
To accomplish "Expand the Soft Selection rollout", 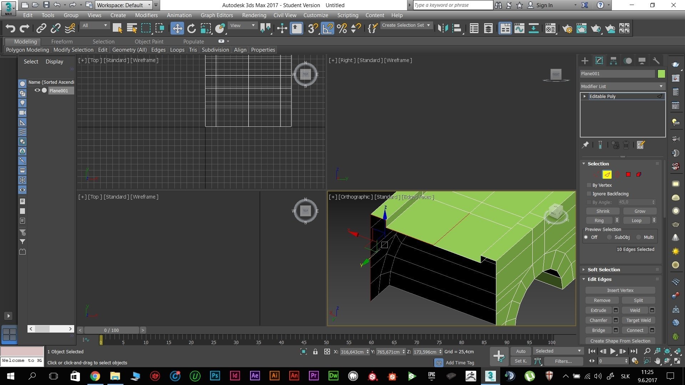I will pyautogui.click(x=603, y=269).
